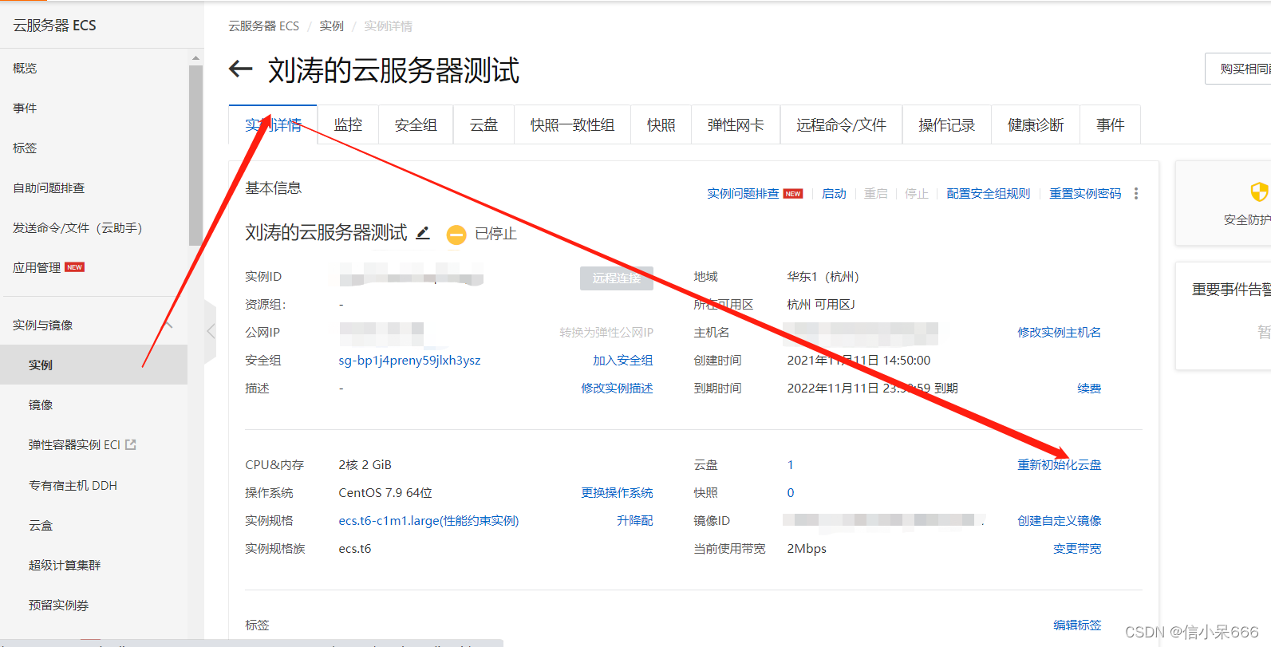
Task: Switch to 远程命令/文件 tab
Action: click(x=841, y=124)
